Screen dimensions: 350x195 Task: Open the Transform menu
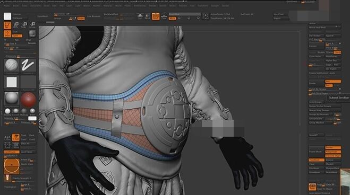point(203,6)
